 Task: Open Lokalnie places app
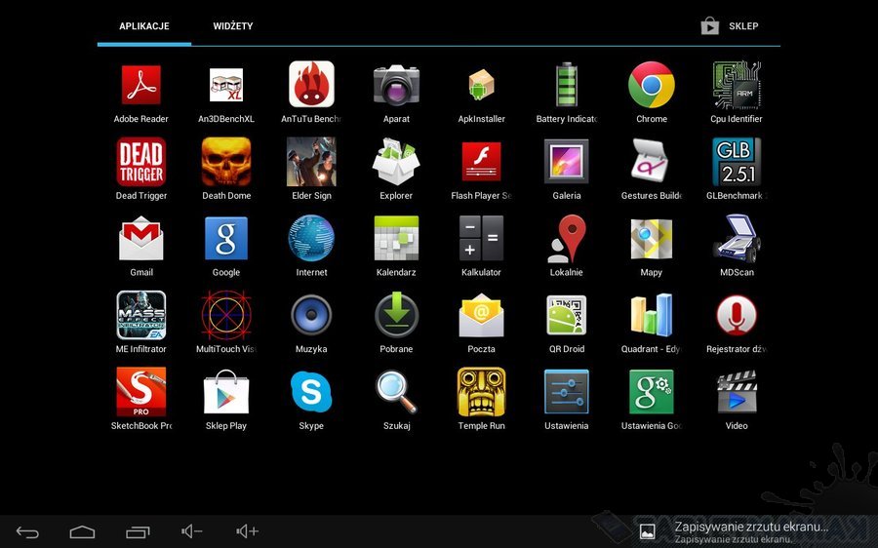pos(567,239)
